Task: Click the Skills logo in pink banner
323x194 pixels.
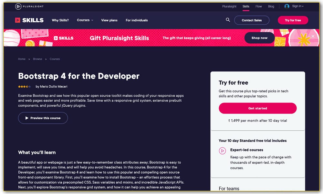Action: click(x=63, y=38)
